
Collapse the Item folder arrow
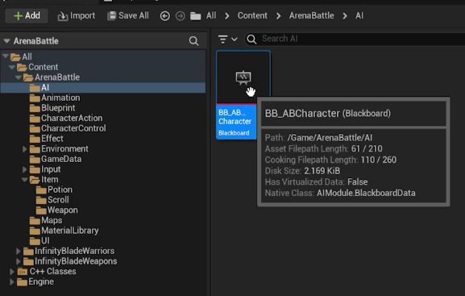click(x=25, y=179)
